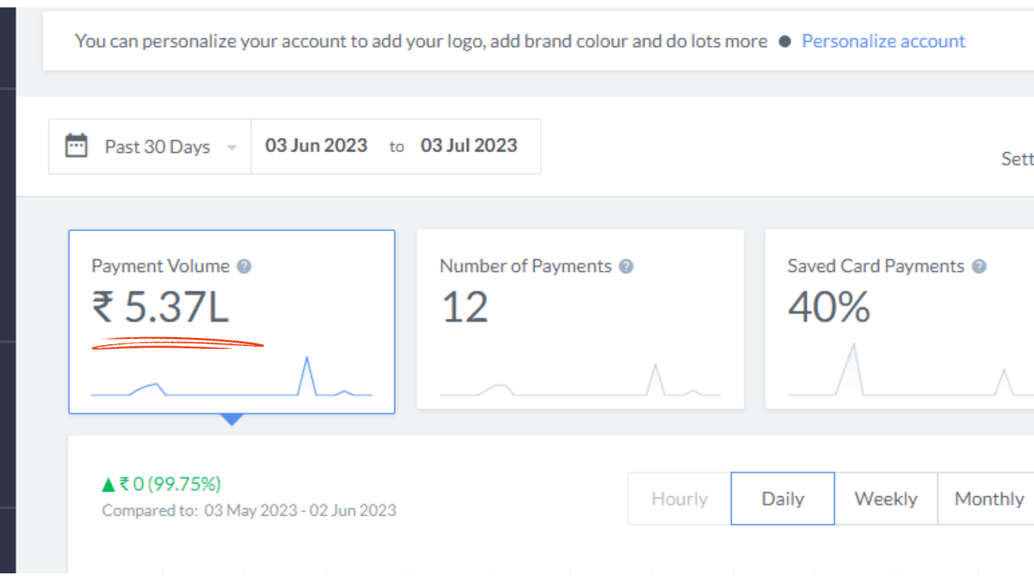Click the start date 03 Jun 2023
Screen dimensions: 1034x581
click(x=316, y=146)
